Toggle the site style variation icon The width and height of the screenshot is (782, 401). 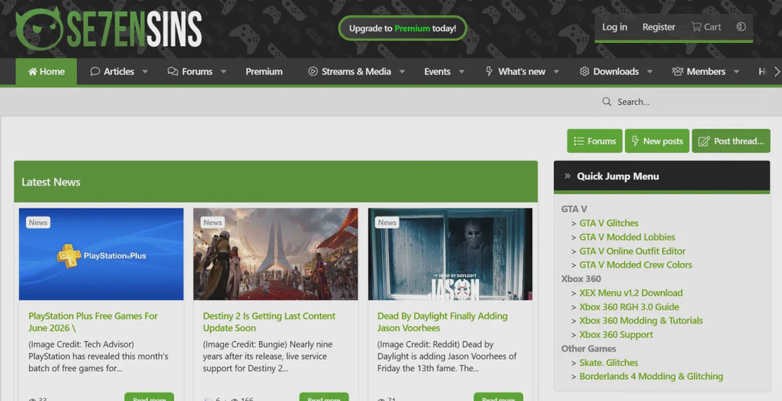click(741, 27)
